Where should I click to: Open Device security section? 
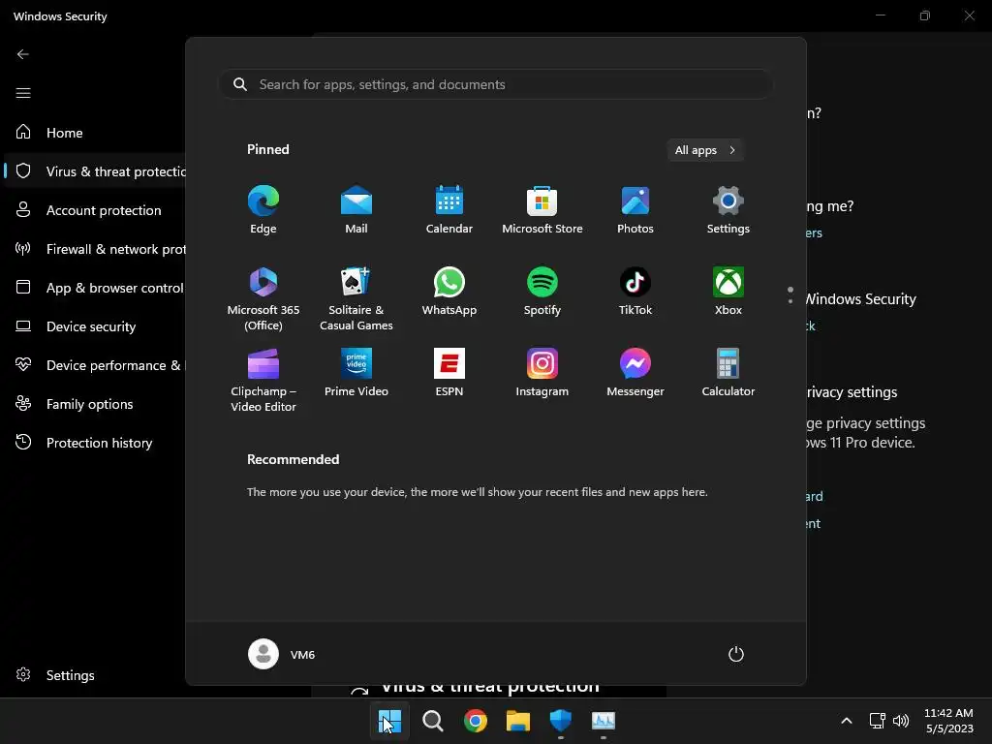[95, 326]
